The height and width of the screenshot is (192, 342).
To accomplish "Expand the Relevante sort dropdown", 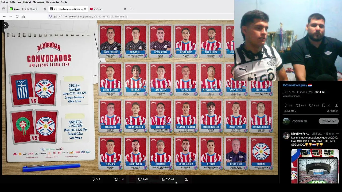I will tap(290, 111).
